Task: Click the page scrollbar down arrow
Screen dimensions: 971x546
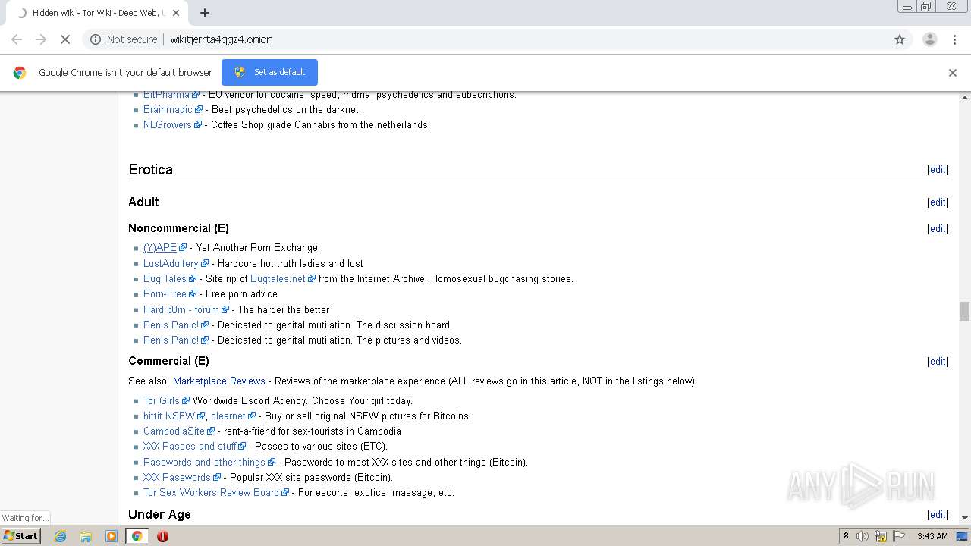Action: pyautogui.click(x=965, y=518)
